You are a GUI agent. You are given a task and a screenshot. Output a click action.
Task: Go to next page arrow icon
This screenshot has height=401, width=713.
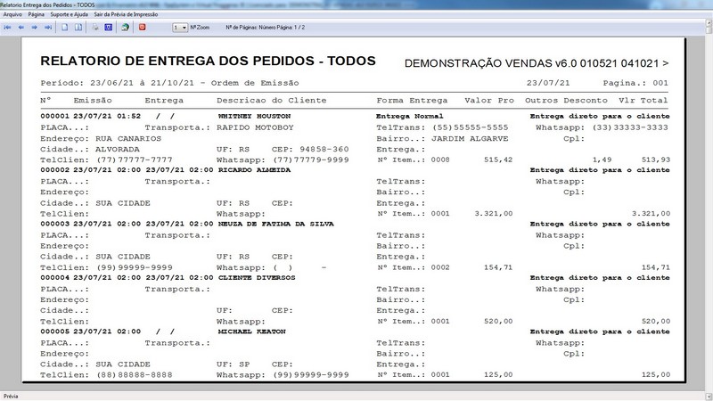point(34,28)
